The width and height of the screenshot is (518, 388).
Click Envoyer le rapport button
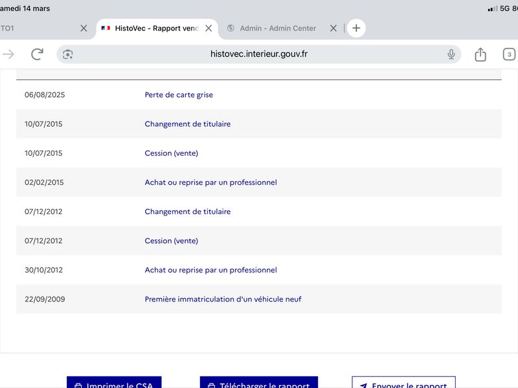coord(403,383)
